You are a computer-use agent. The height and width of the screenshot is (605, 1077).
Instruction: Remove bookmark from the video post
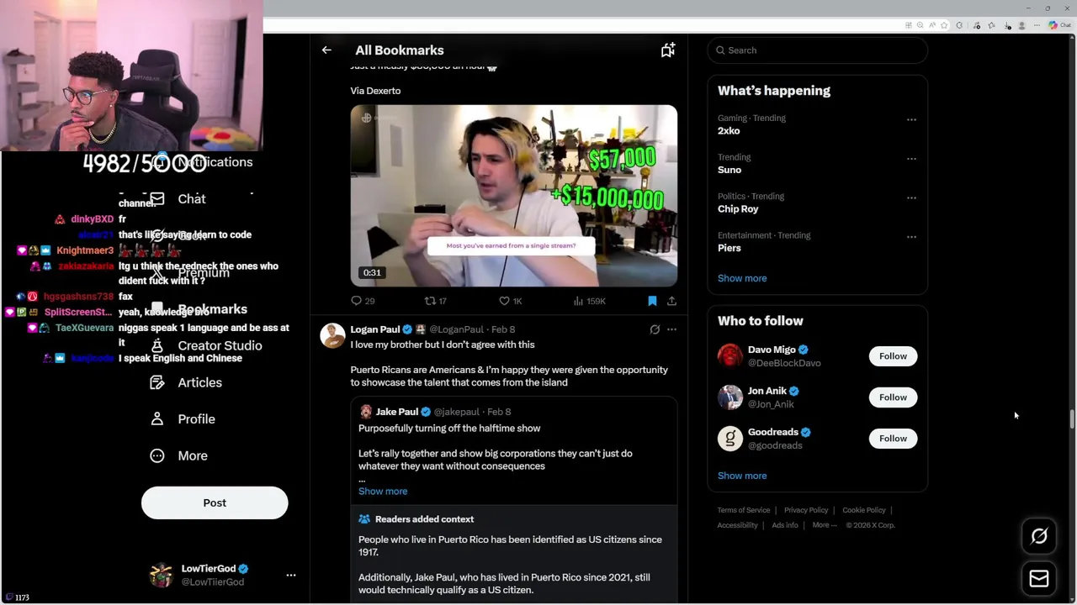652,301
